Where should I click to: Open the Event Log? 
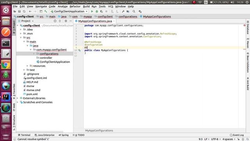click(x=237, y=135)
